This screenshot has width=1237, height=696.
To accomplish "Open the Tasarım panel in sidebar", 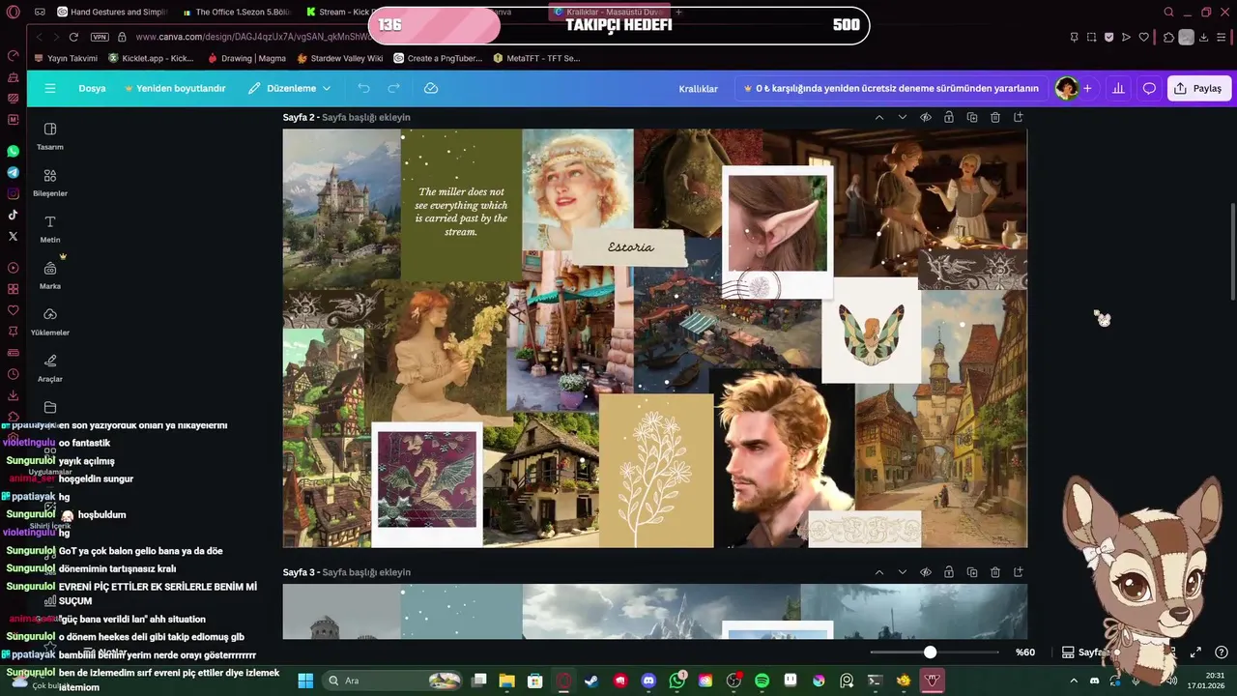I will click(x=49, y=135).
